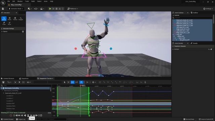Select the Sequencer Curves tab

point(45,78)
